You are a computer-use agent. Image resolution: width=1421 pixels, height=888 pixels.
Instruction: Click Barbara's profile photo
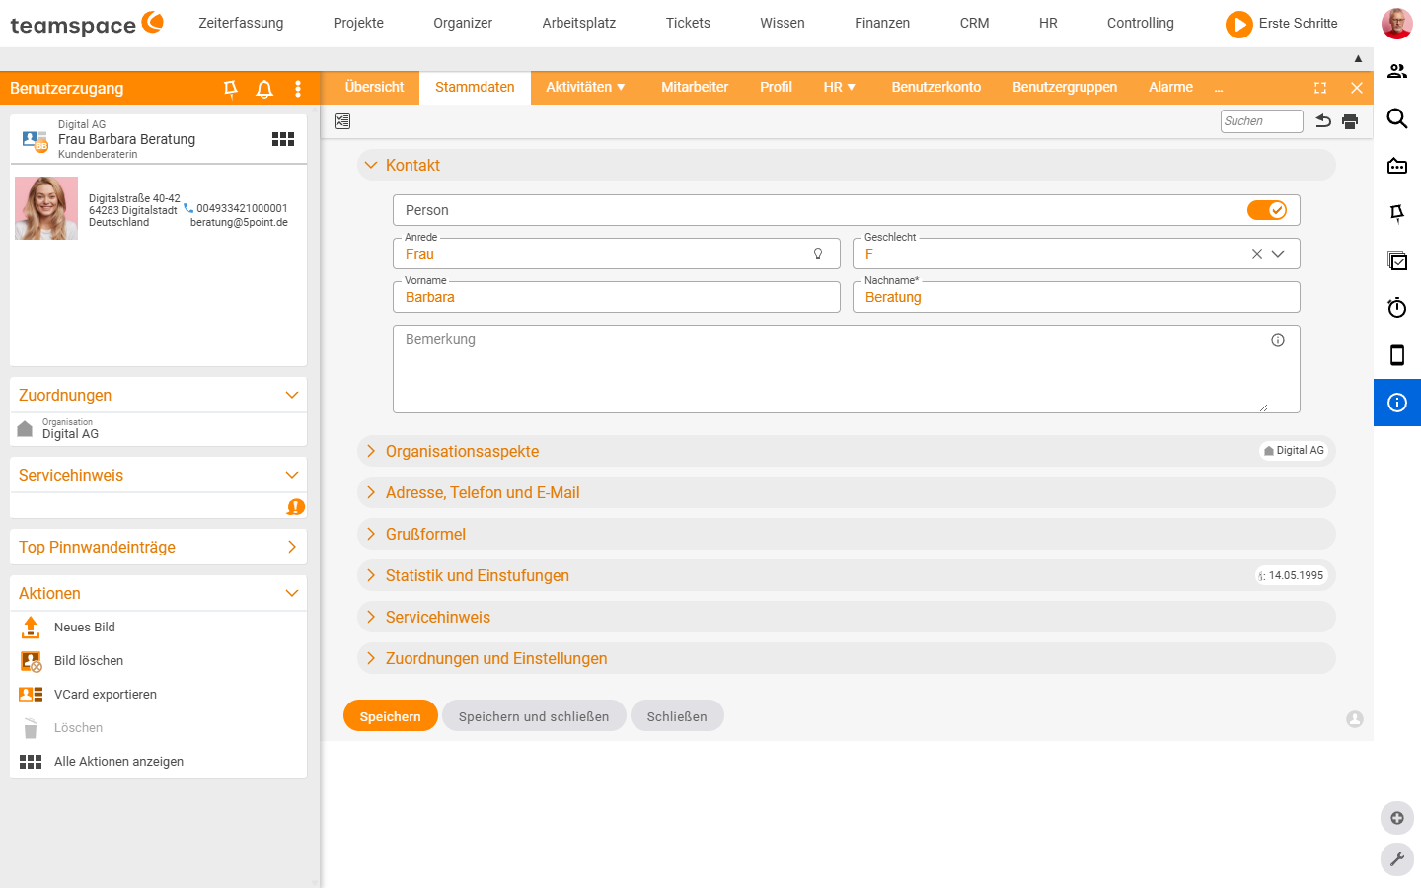click(46, 208)
